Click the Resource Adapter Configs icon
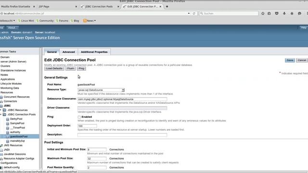 tap(1, 159)
